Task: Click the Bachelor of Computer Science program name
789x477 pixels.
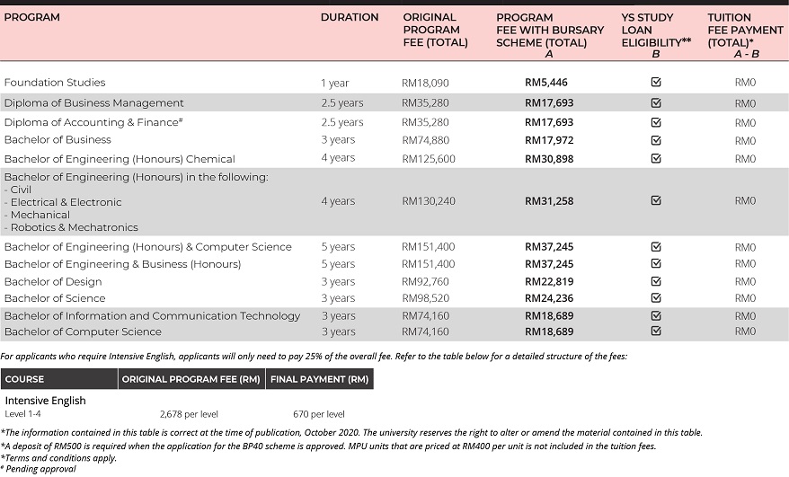Action: click(x=83, y=331)
